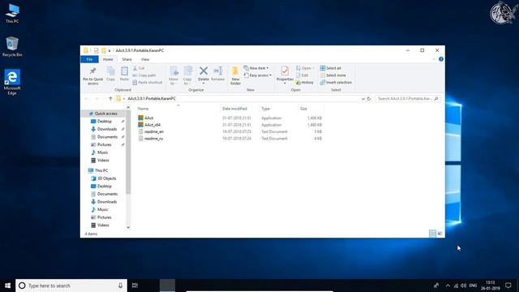
Task: Refresh the folder view
Action: click(369, 99)
